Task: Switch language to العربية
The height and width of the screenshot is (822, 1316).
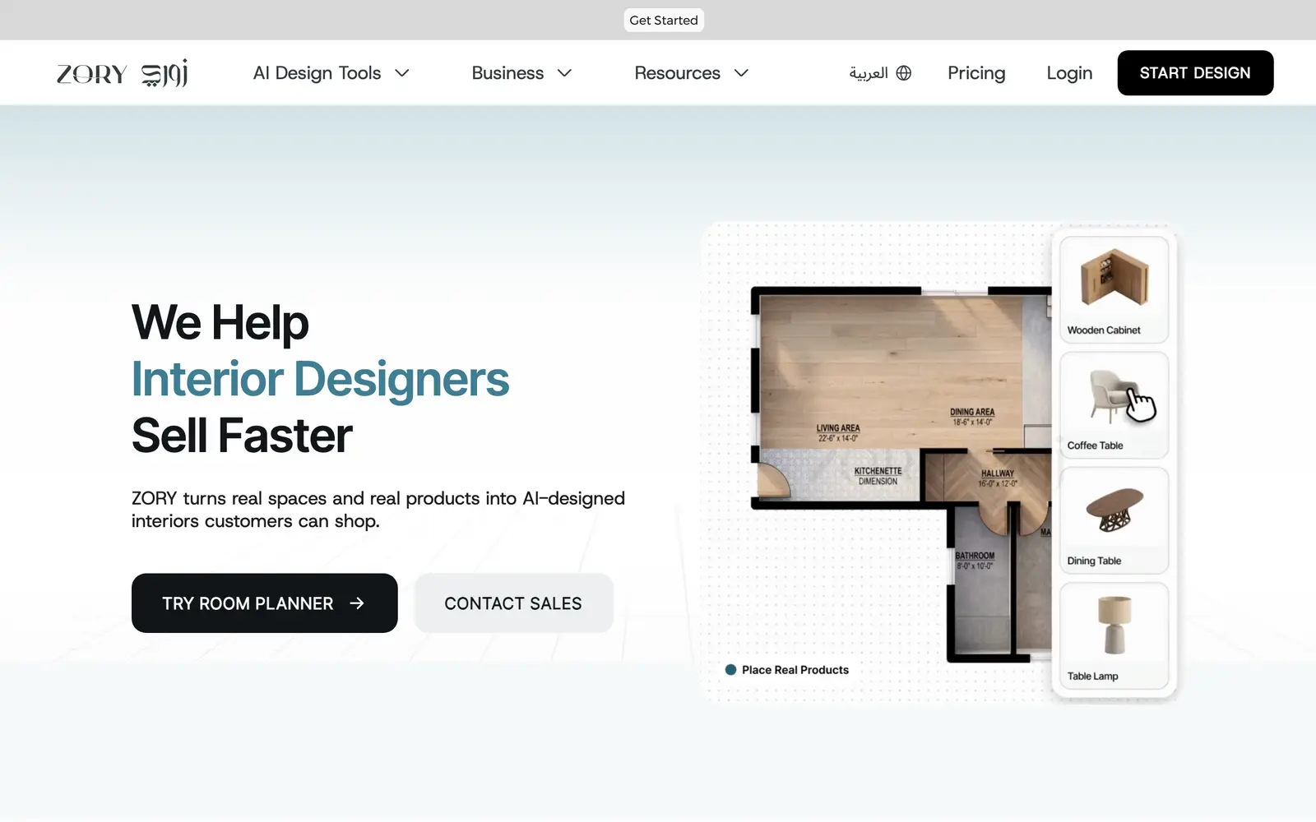Action: click(880, 73)
